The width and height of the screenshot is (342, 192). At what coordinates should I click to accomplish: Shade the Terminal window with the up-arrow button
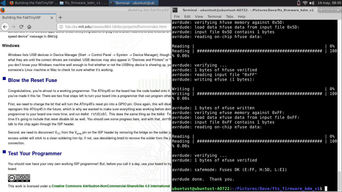tap(321, 10)
